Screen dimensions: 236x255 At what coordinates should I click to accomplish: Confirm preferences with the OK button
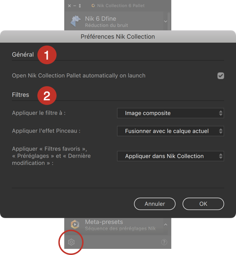pyautogui.click(x=203, y=204)
